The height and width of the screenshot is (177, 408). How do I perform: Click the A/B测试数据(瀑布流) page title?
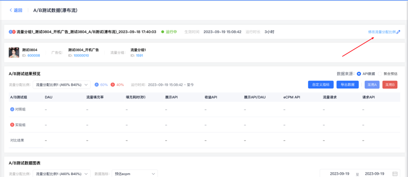coord(55,11)
